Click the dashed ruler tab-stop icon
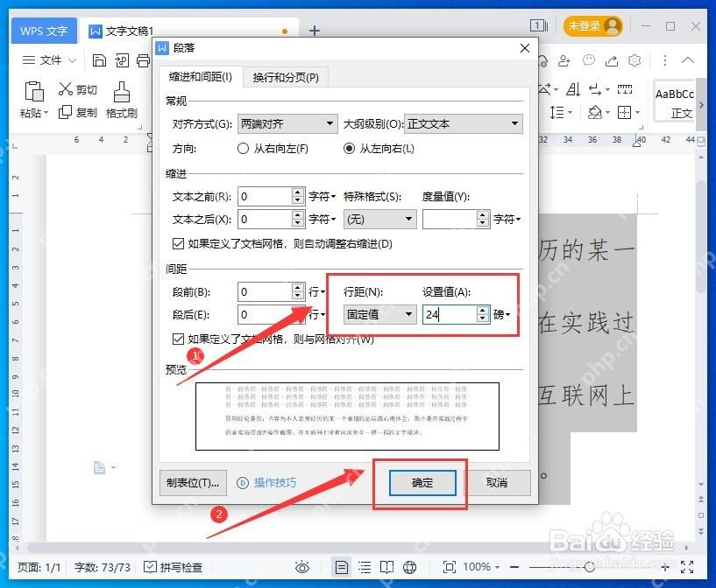 (625, 89)
